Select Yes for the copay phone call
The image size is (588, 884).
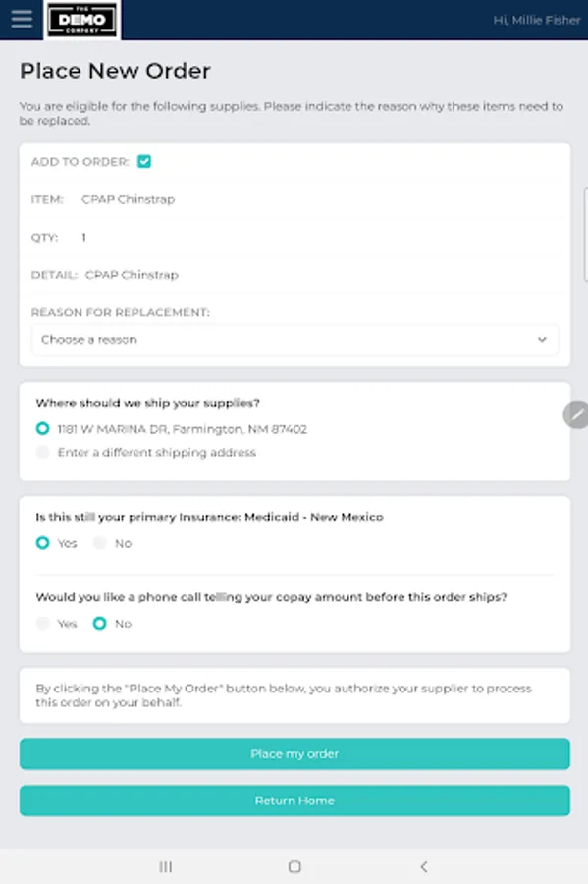click(43, 623)
